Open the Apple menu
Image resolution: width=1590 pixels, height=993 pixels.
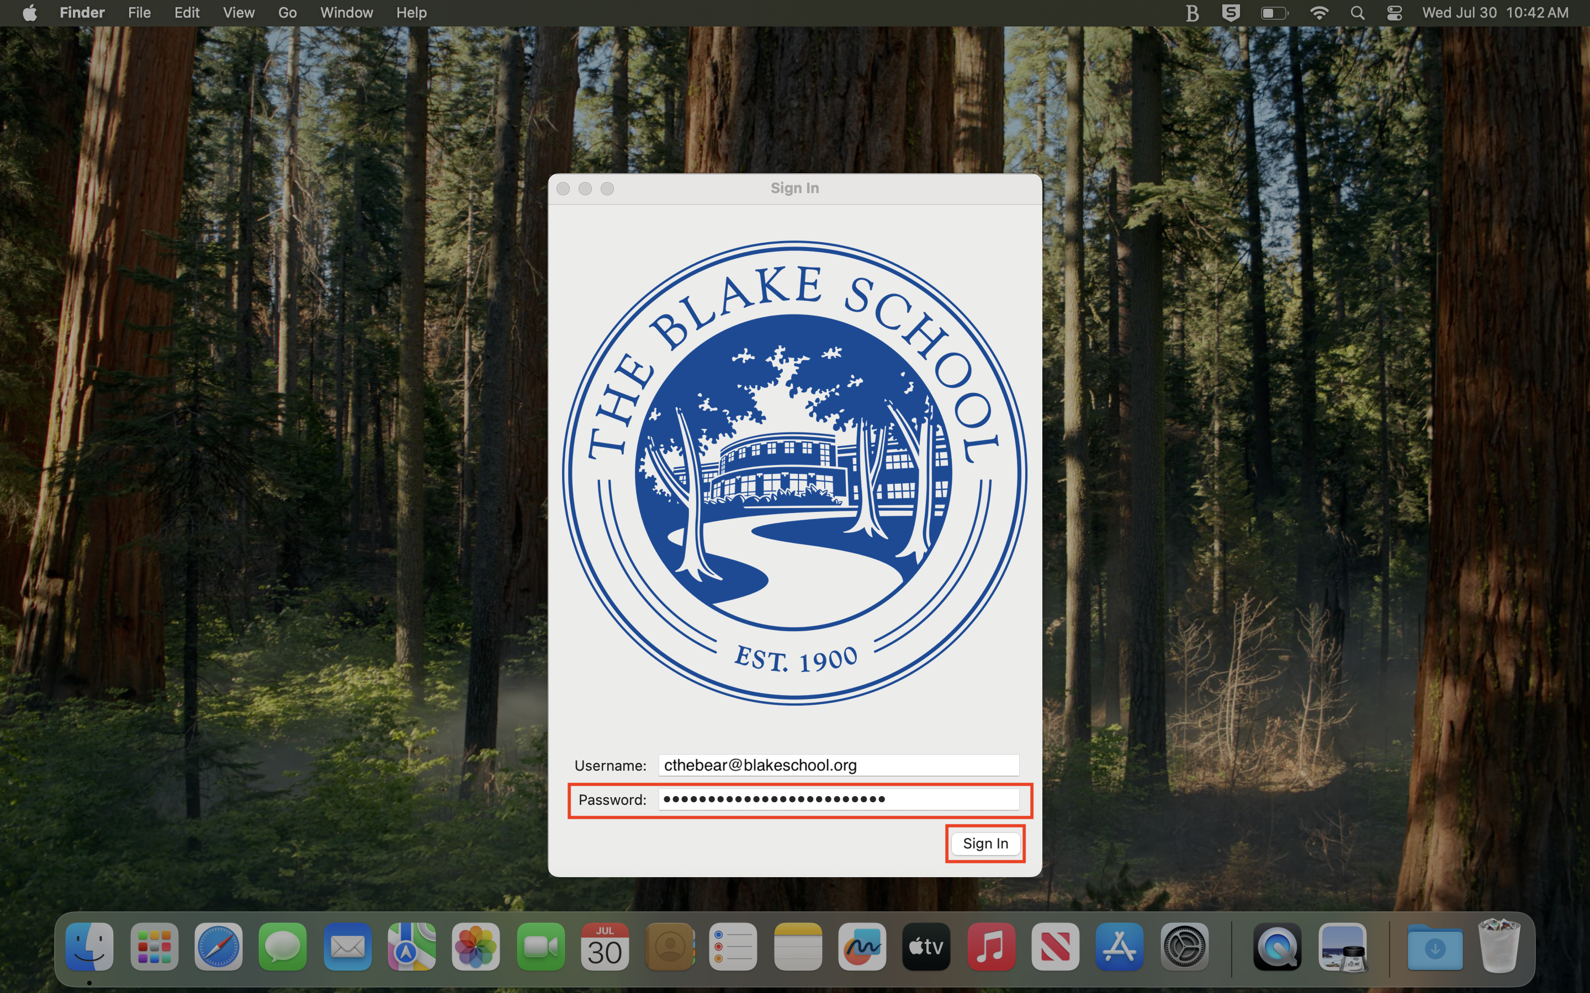[x=30, y=13]
